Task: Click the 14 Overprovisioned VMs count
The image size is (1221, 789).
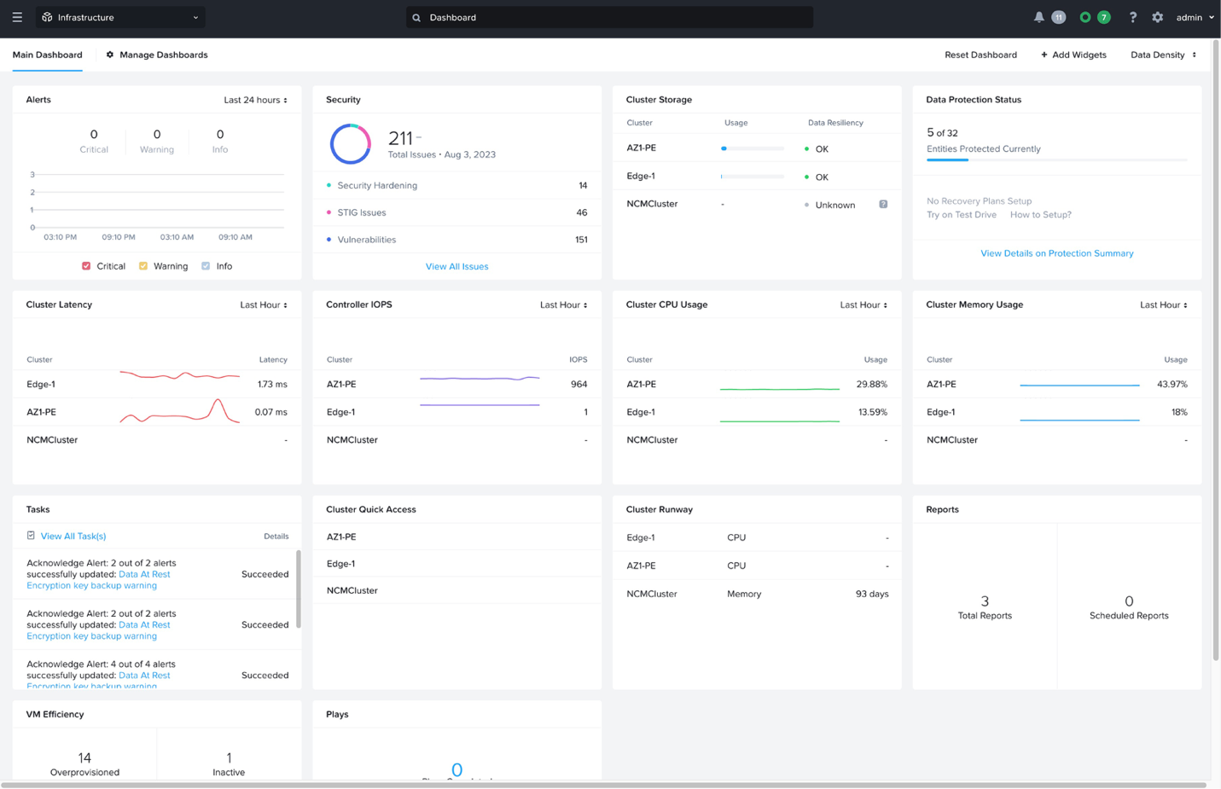Action: (84, 757)
